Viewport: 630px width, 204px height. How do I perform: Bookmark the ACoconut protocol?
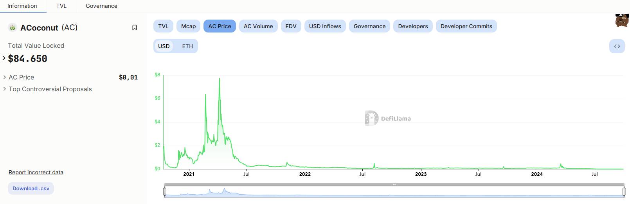pyautogui.click(x=135, y=27)
